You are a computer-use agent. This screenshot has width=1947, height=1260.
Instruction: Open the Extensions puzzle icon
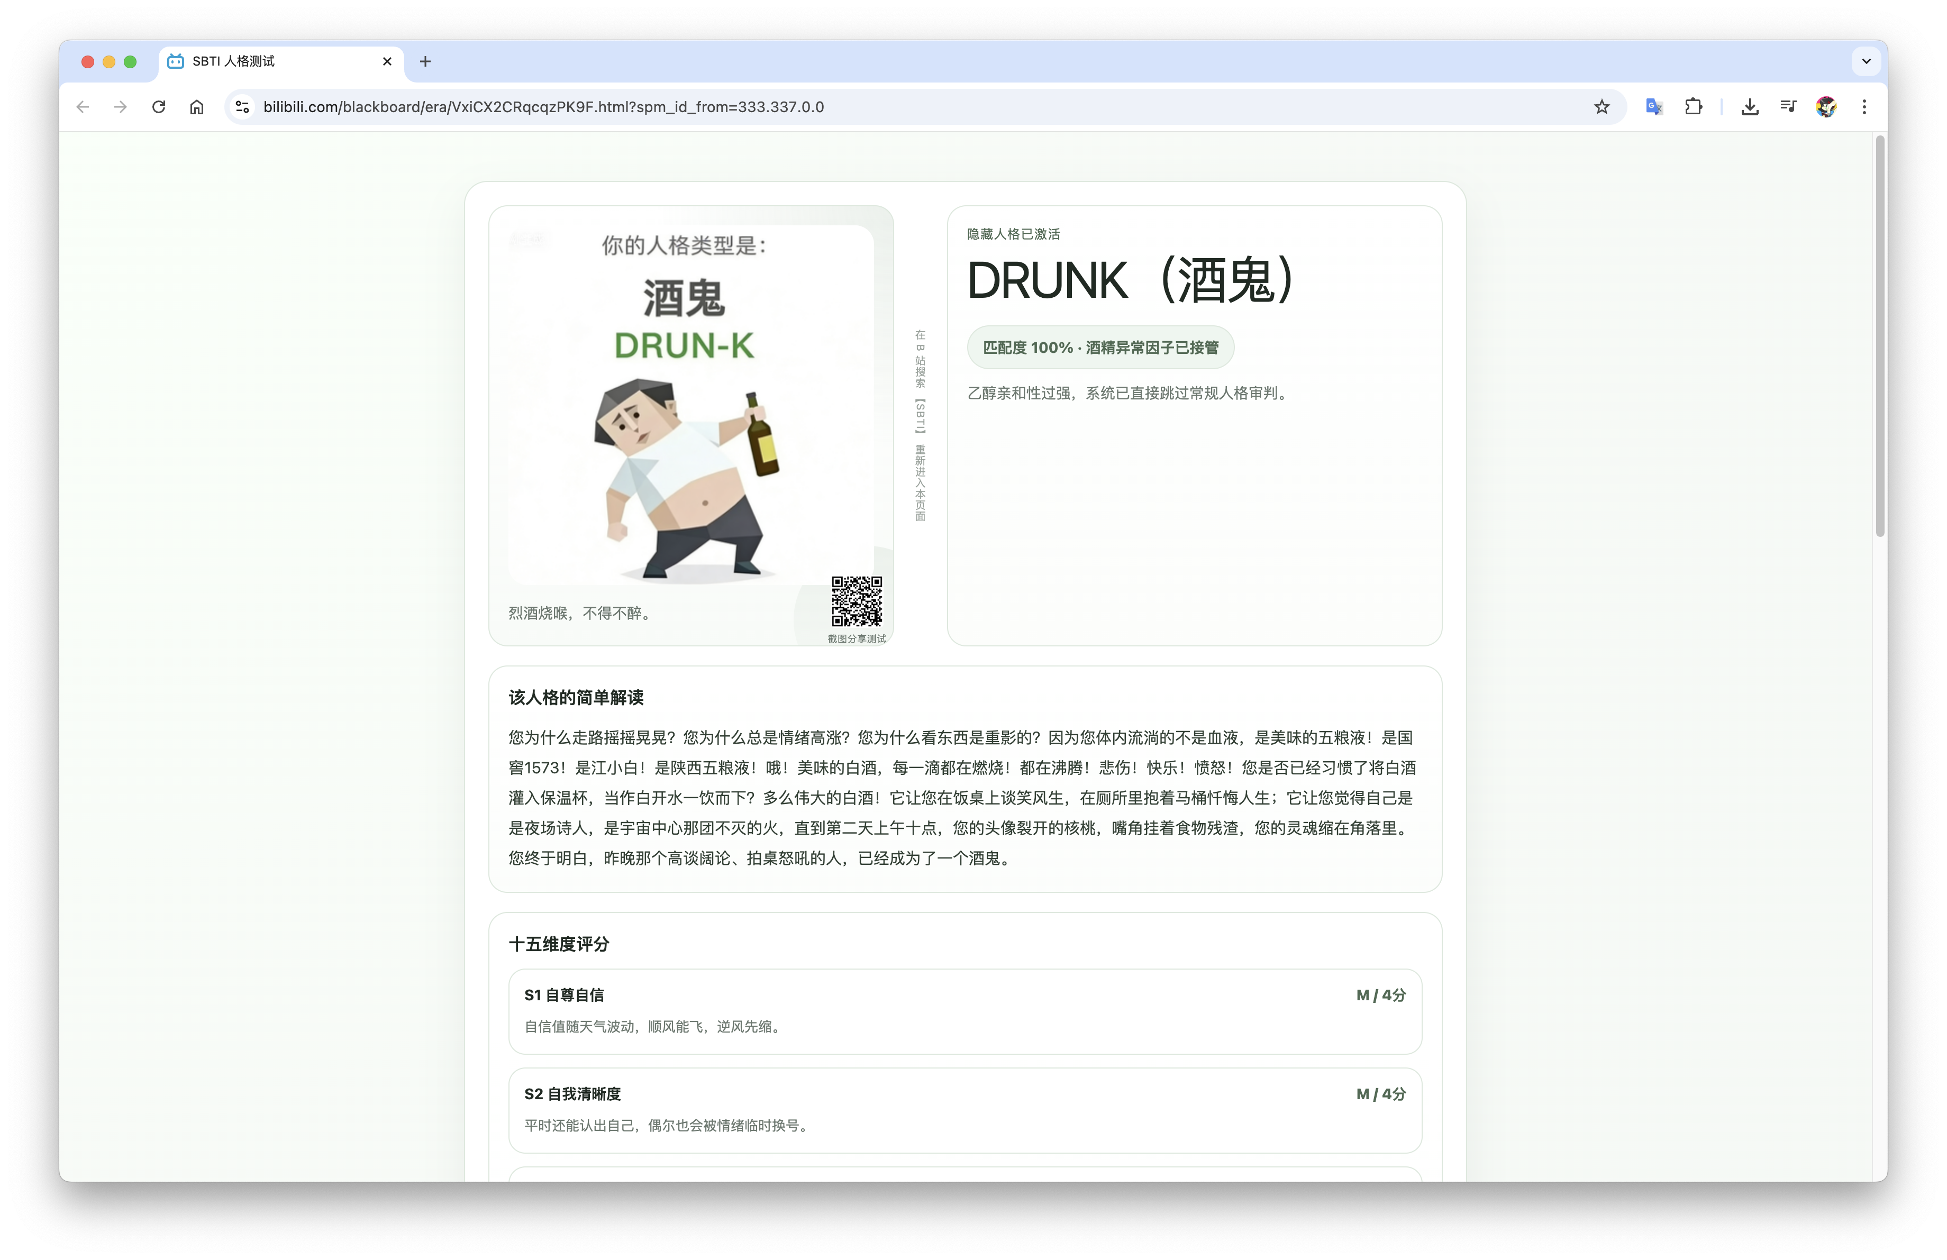1694,106
